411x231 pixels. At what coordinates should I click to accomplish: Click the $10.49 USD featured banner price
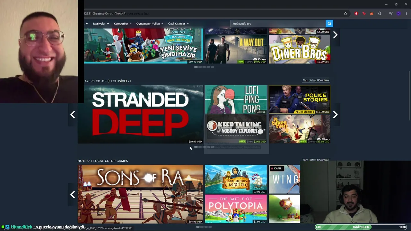pos(195,62)
